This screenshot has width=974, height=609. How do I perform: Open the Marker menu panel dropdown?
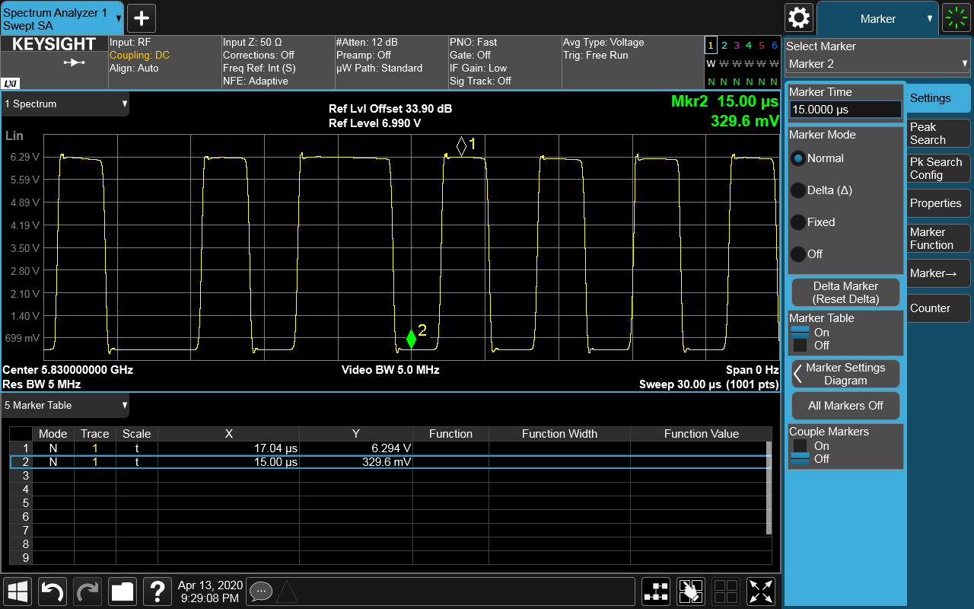tap(877, 18)
